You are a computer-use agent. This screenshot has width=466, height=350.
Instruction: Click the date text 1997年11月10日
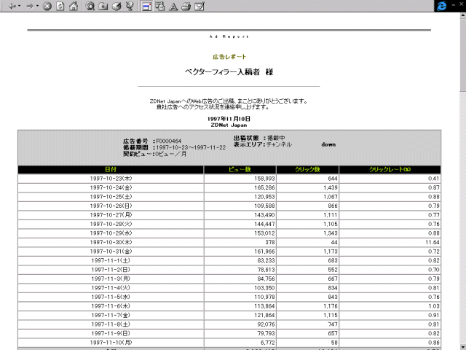click(229, 119)
